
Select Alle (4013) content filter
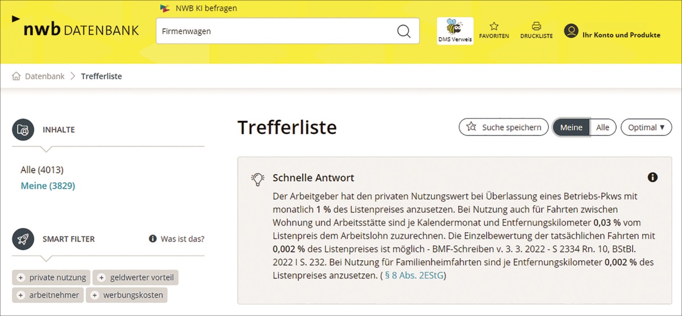coord(42,170)
